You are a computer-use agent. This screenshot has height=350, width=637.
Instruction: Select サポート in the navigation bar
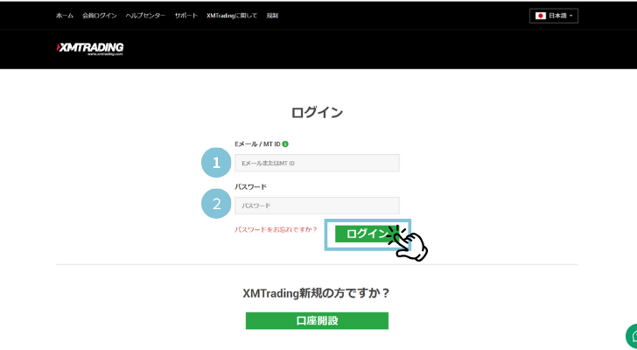tap(185, 16)
